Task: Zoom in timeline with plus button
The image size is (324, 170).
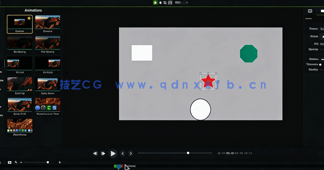Action: tap(60, 162)
